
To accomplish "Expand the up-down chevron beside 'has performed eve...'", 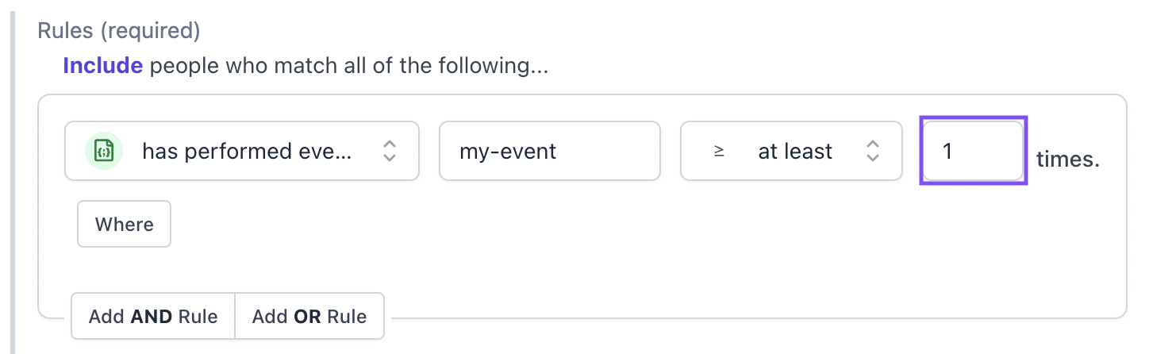I will (389, 151).
